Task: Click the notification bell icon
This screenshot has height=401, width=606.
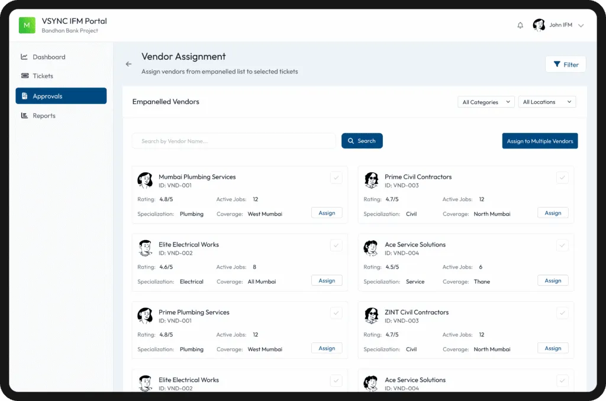Action: (x=520, y=25)
